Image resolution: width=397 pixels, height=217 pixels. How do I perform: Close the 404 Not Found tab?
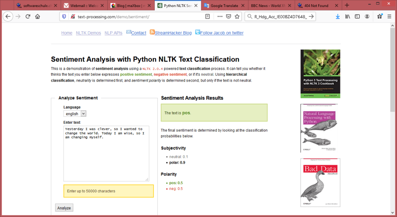point(335,6)
